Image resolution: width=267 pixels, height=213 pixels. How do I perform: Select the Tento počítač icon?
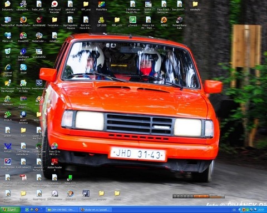coord(8,22)
